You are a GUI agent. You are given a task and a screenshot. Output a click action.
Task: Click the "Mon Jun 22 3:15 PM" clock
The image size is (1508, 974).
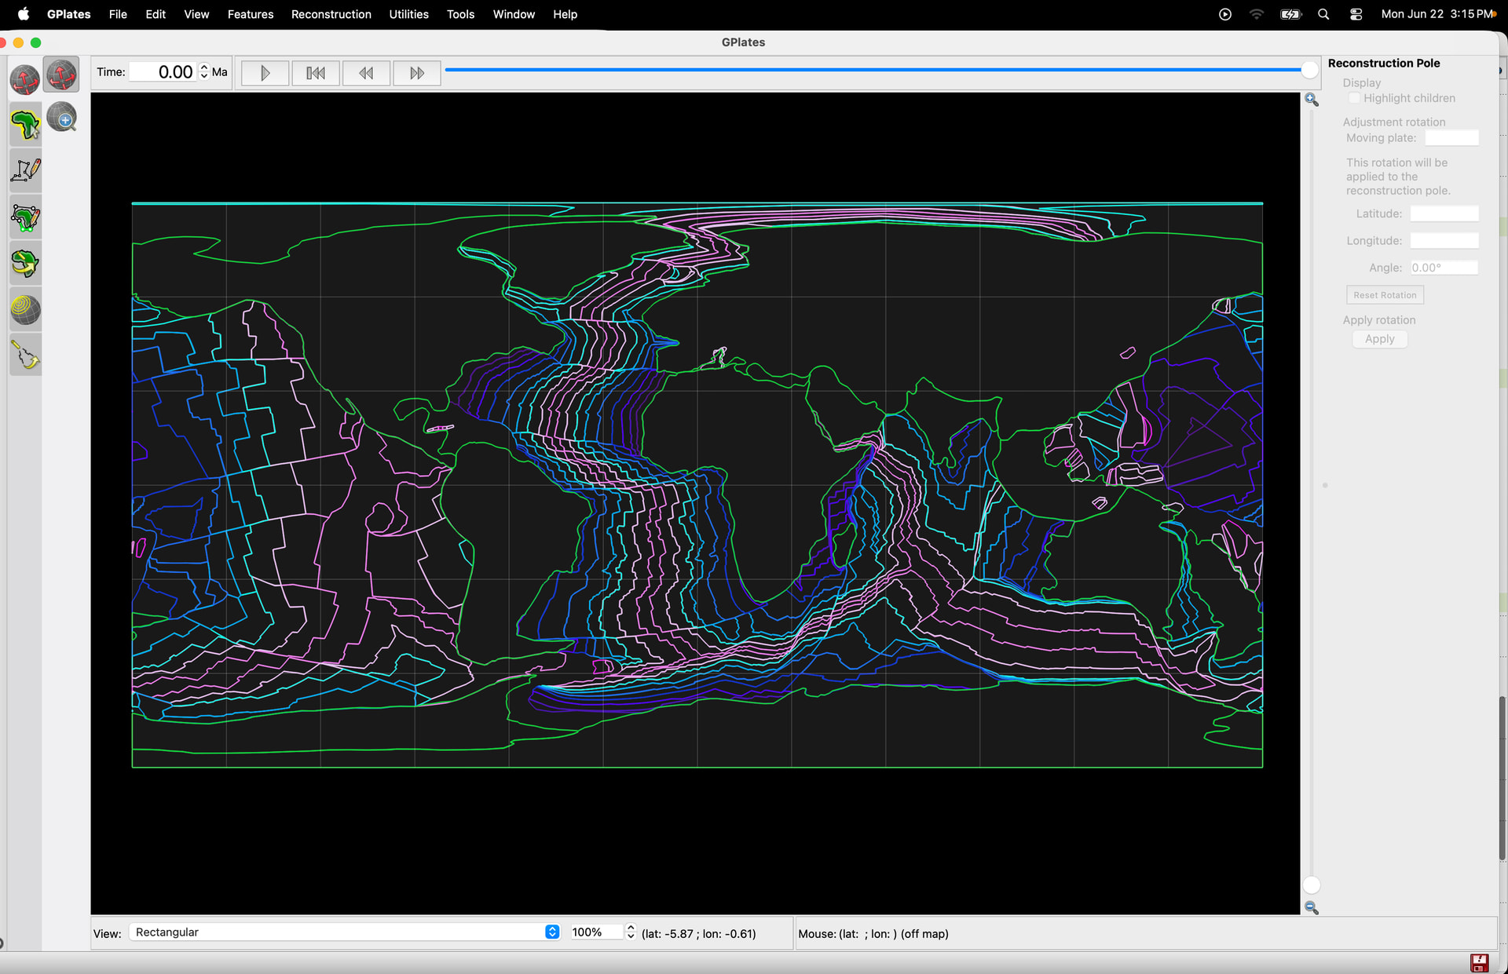[x=1437, y=14]
